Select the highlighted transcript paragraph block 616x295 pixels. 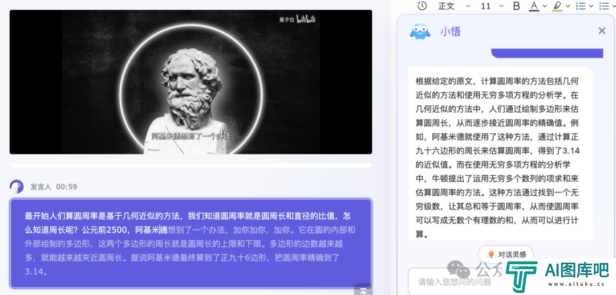(x=191, y=244)
